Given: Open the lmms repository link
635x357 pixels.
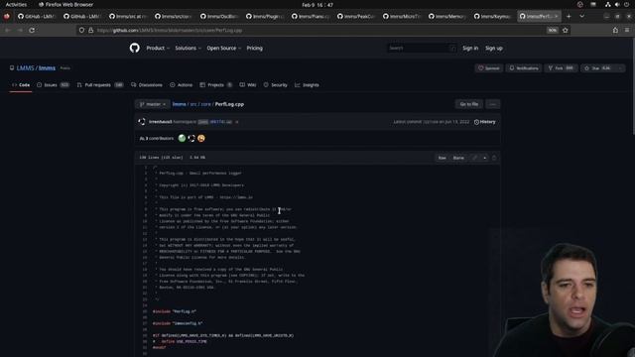Looking at the screenshot, I should 47,68.
